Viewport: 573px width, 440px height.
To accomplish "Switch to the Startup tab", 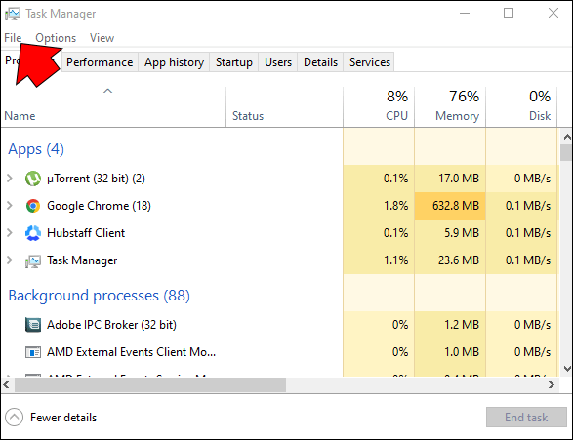I will click(234, 62).
